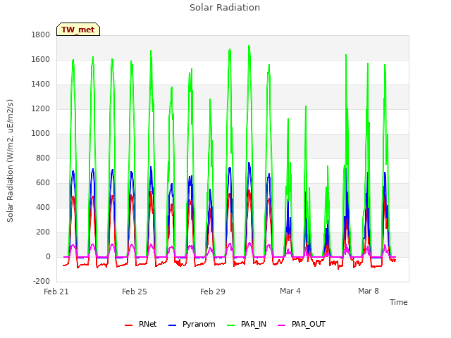Click the 800 y-axis tick label

43,158
